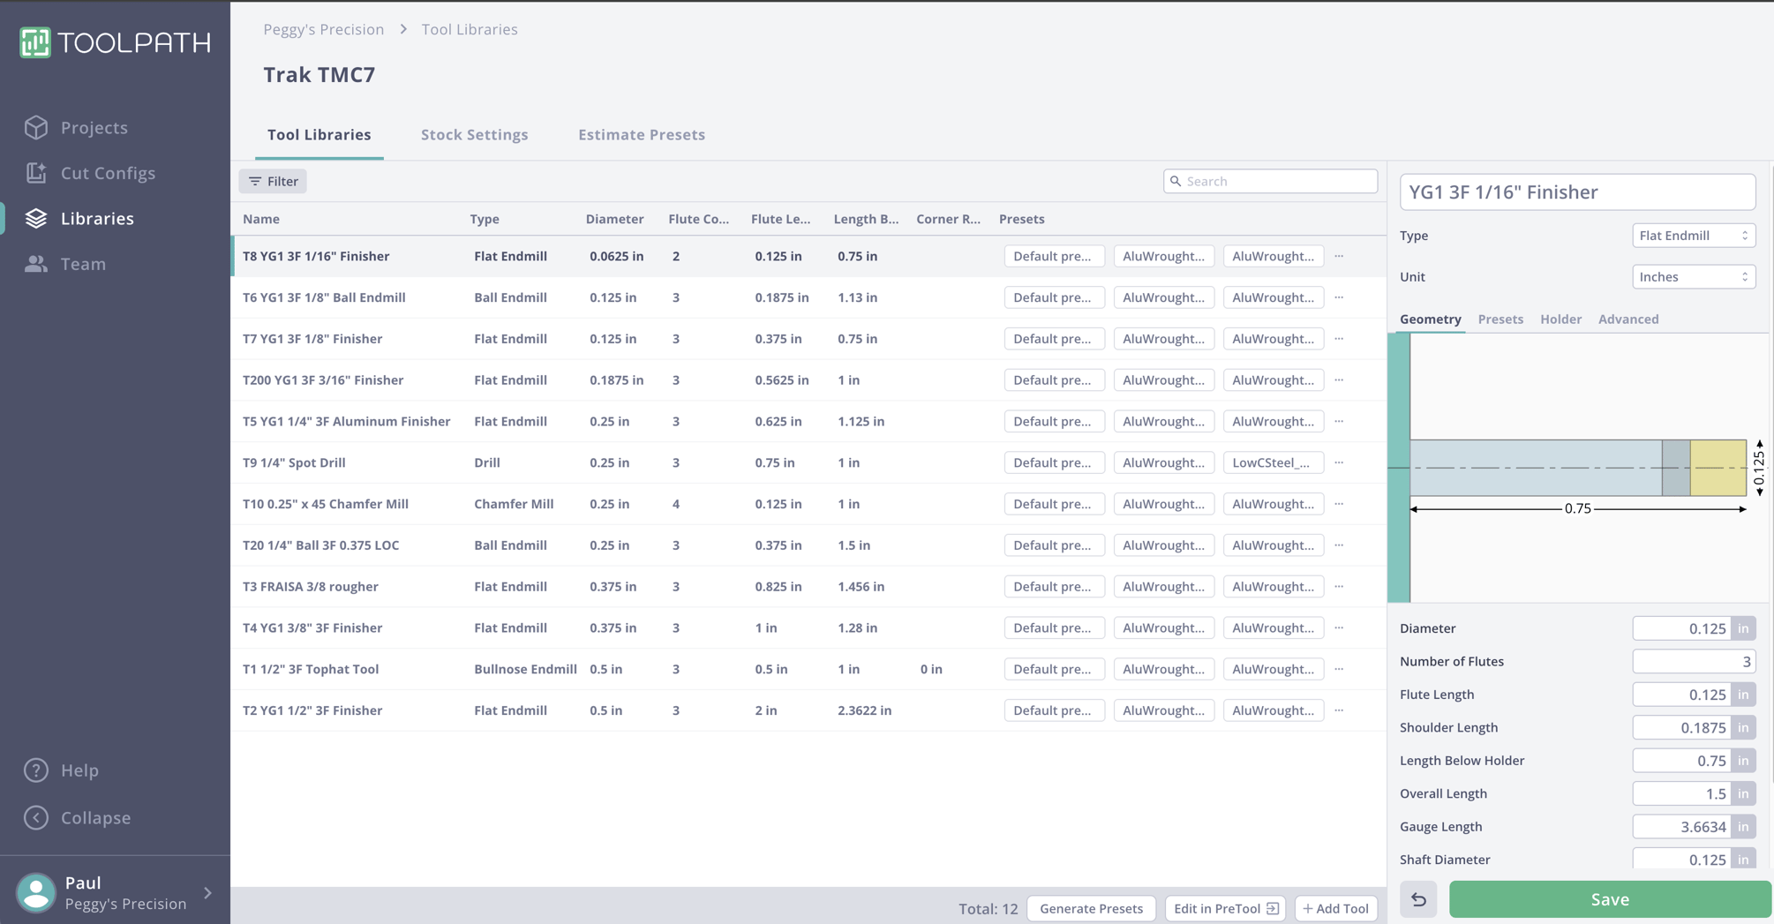Open the Type dropdown showing Flat Endmill
The image size is (1774, 924).
coord(1693,236)
